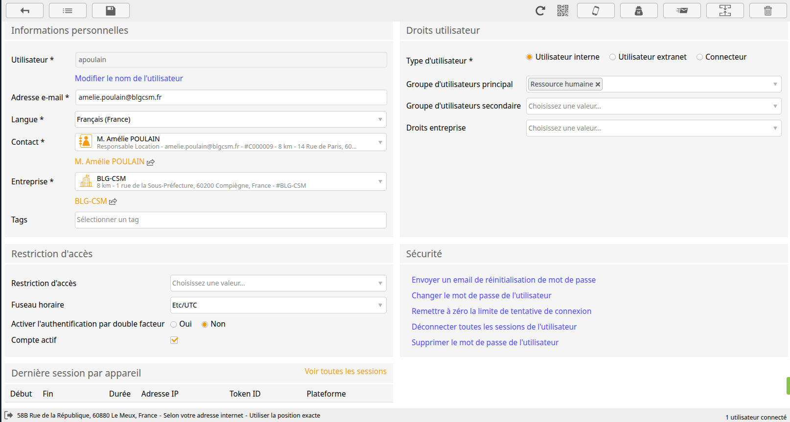Click Voir toutes les sessions link
Viewport: 790px width, 422px height.
pyautogui.click(x=346, y=371)
